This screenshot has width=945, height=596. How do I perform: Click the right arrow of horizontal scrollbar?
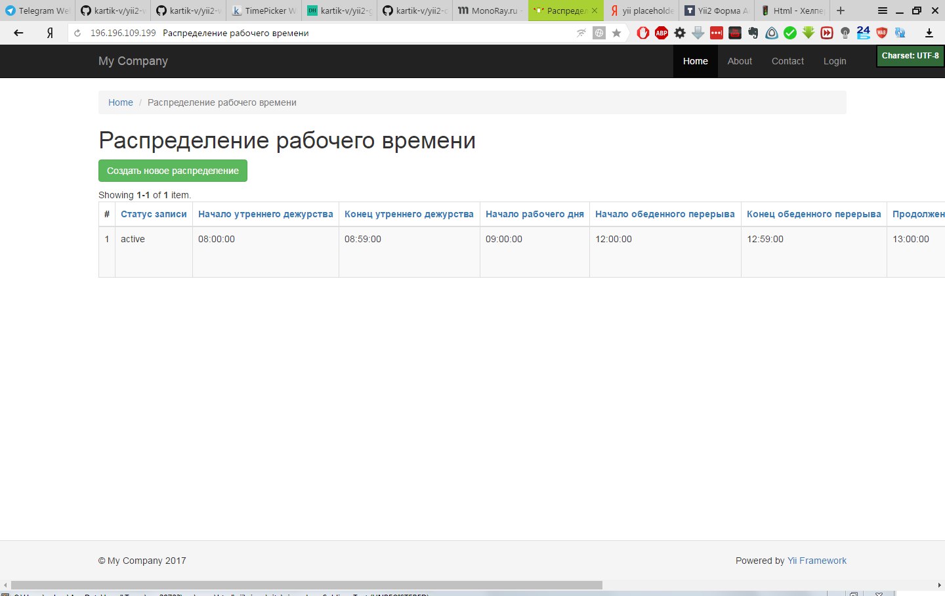[940, 585]
